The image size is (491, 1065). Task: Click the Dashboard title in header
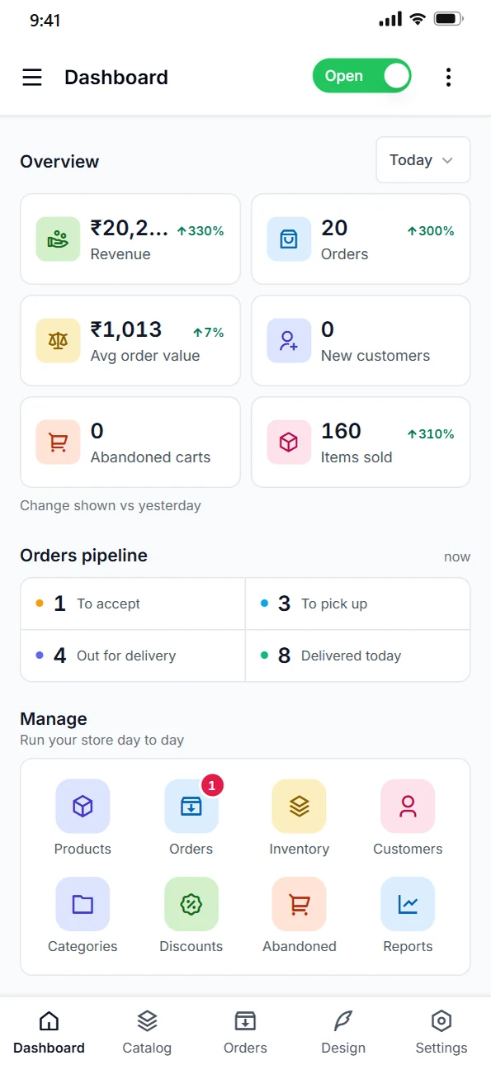click(x=116, y=78)
